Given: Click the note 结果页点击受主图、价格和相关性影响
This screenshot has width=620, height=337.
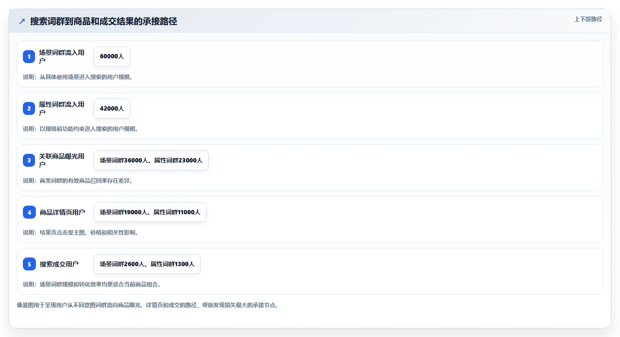Looking at the screenshot, I should point(80,232).
